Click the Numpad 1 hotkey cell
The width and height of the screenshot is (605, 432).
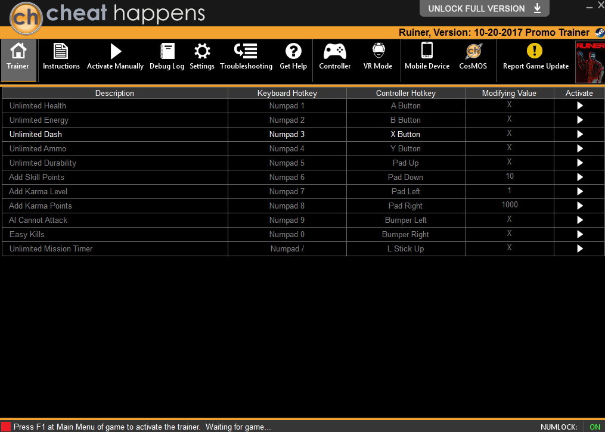point(287,105)
